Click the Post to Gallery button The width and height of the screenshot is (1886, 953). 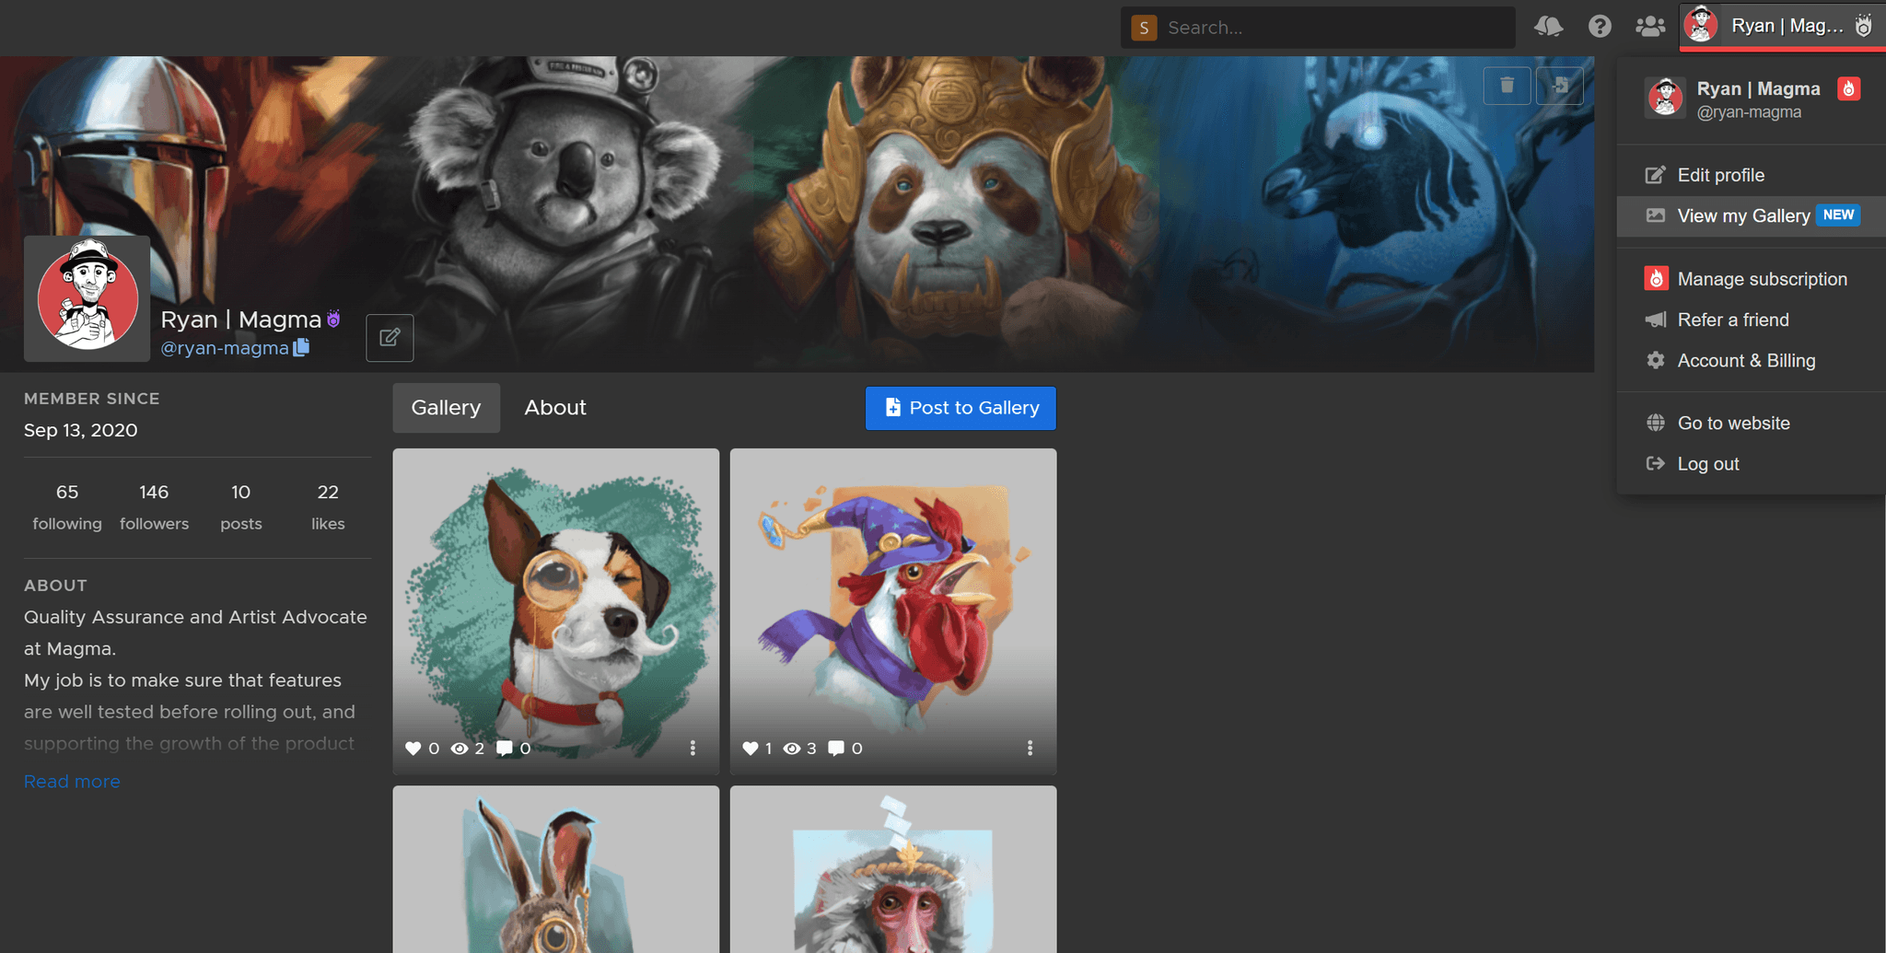(960, 408)
